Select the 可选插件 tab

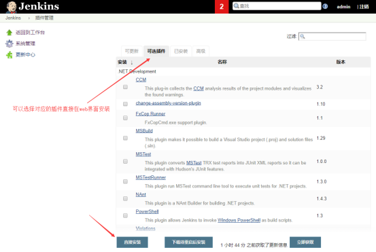(156, 51)
